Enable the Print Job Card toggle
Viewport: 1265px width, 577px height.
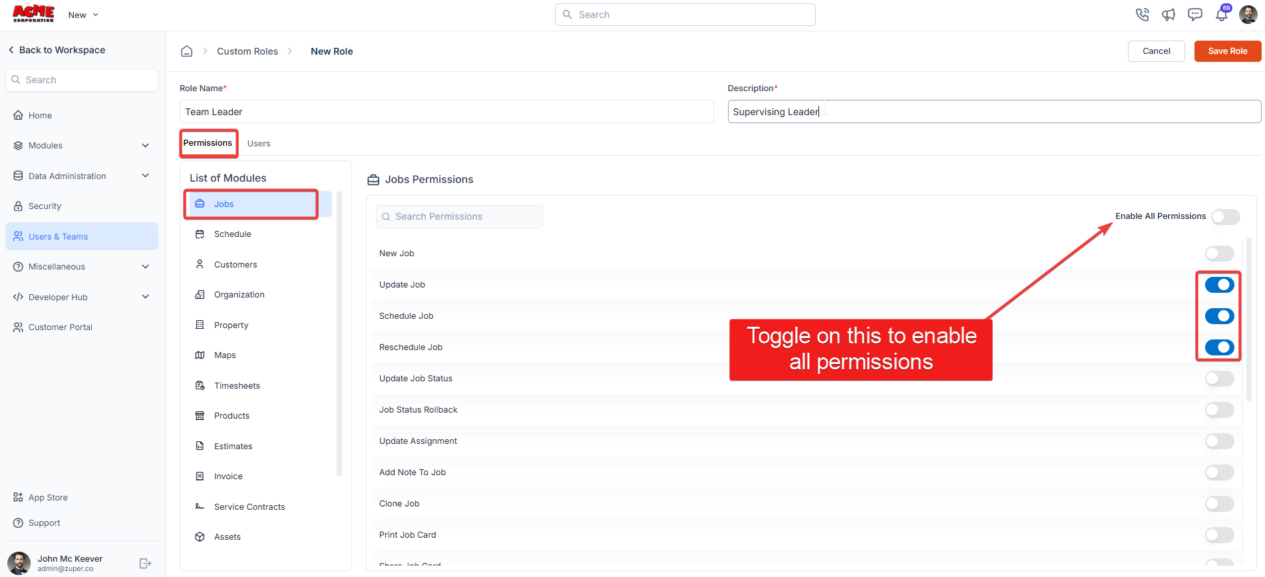tap(1220, 535)
